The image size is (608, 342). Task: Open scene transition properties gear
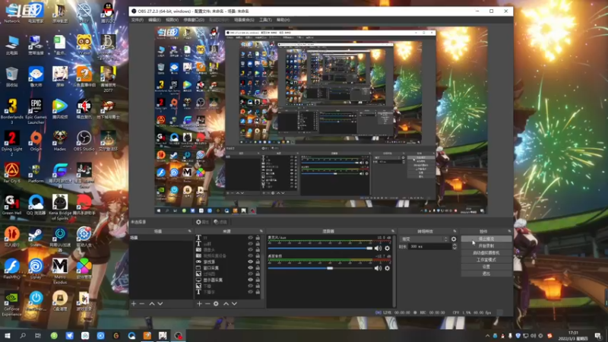(x=454, y=239)
